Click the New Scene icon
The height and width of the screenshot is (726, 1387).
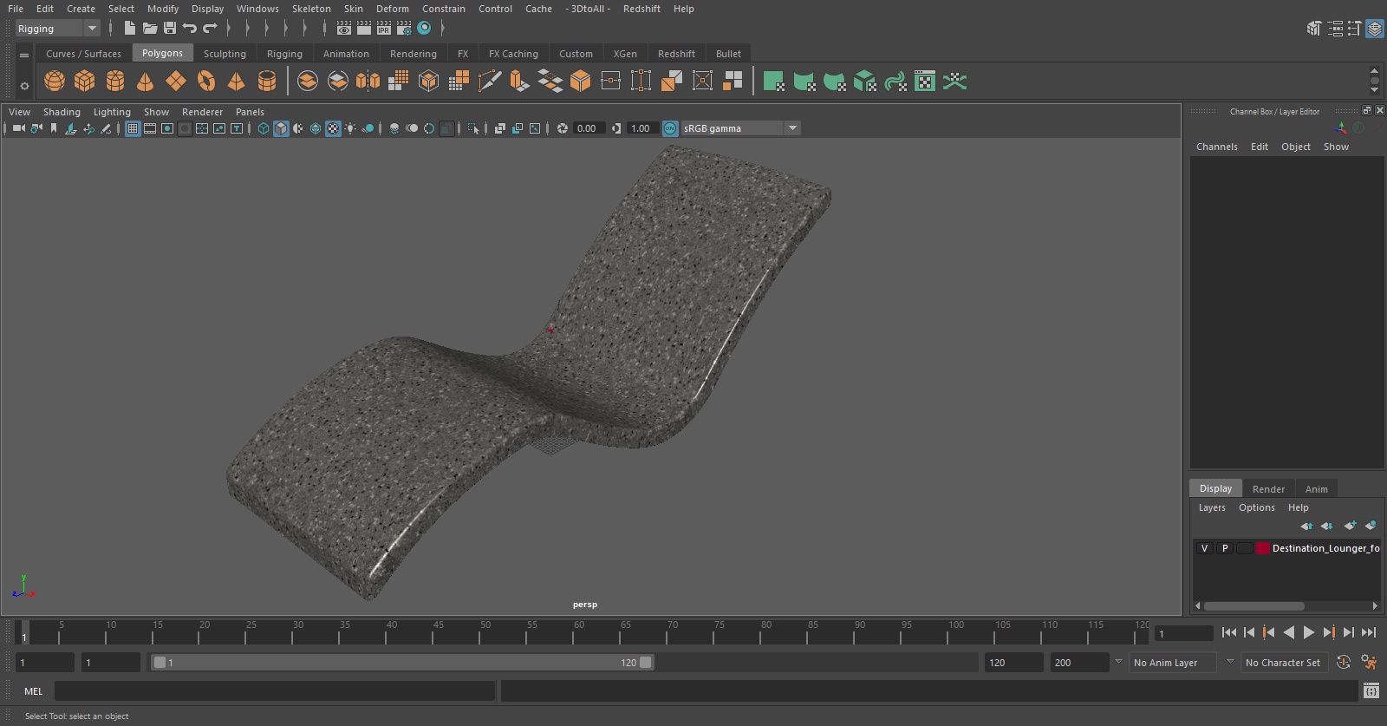click(x=129, y=29)
